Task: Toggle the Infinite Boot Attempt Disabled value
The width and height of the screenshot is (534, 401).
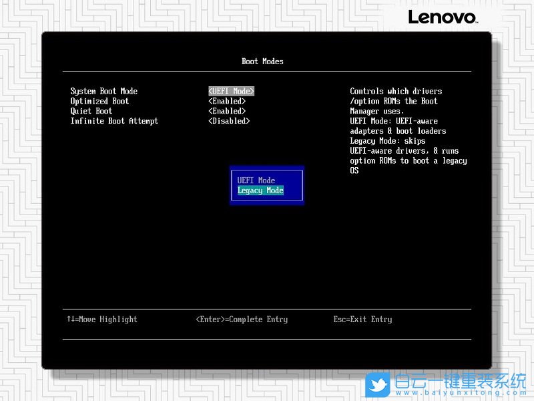Action: pos(229,121)
